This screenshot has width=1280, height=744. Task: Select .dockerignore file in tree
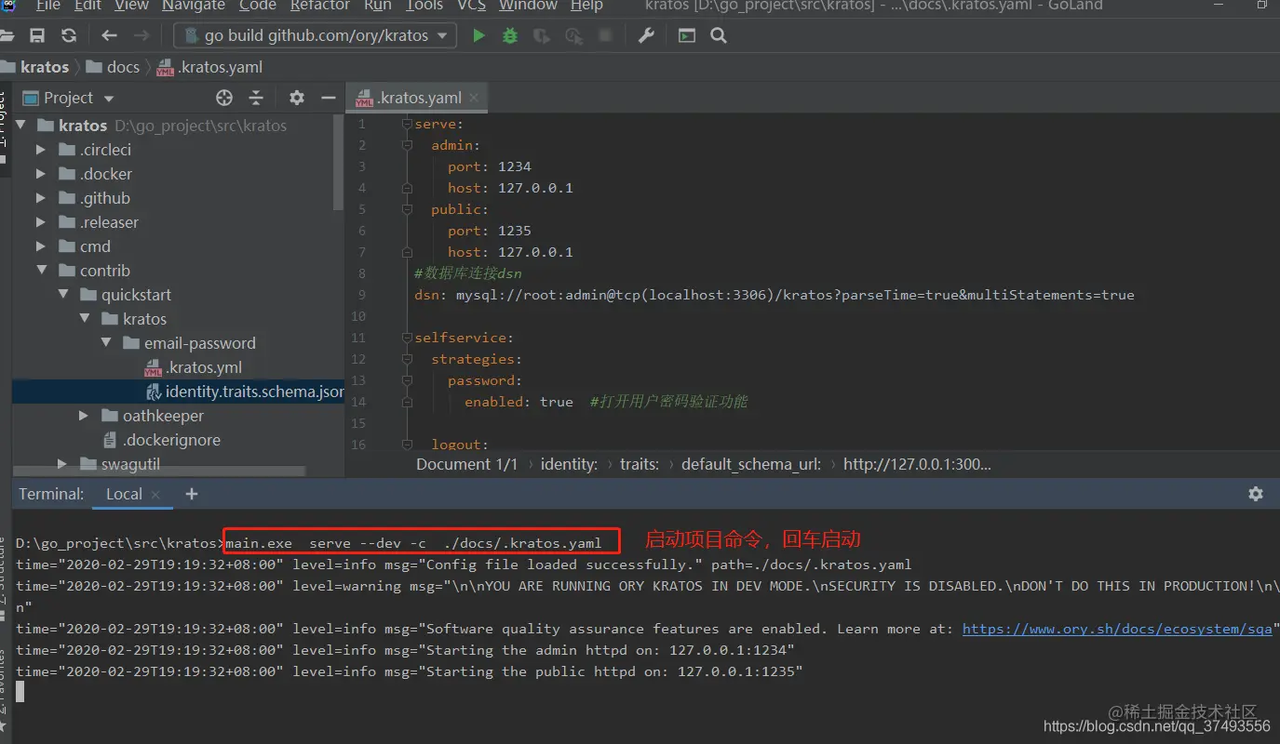[161, 440]
